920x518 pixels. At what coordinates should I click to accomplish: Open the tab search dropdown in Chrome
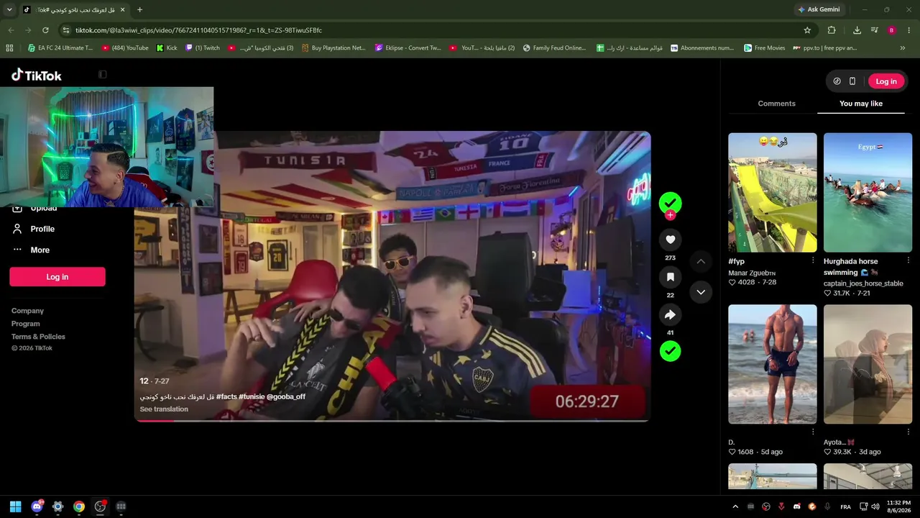(9, 9)
